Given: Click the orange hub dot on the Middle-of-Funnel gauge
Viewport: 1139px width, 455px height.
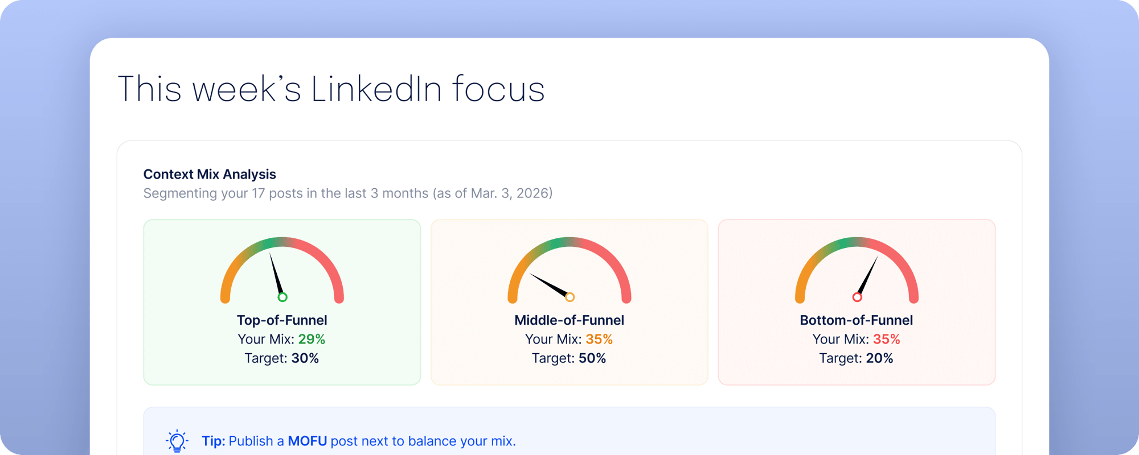Looking at the screenshot, I should (569, 296).
